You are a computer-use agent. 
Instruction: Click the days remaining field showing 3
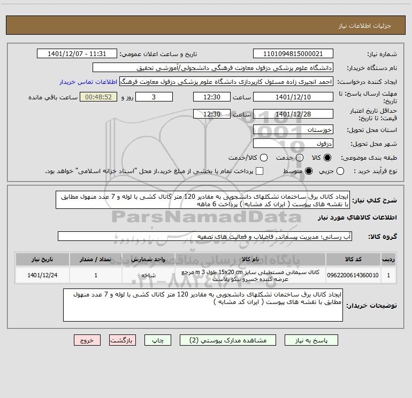pyautogui.click(x=154, y=97)
